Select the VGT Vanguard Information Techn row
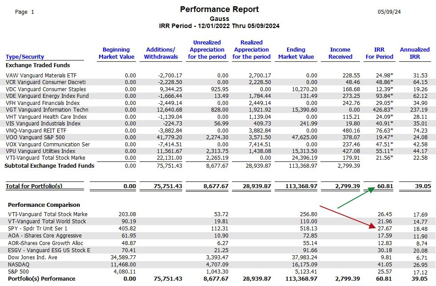 coord(218,109)
